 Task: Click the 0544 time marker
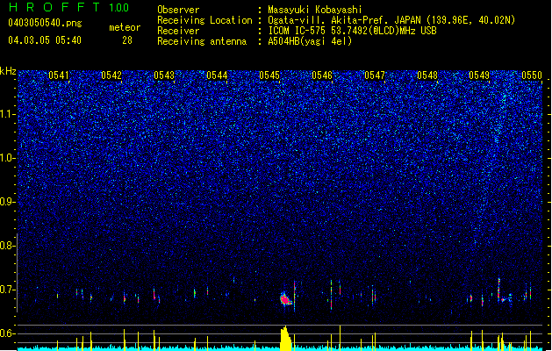pos(217,75)
